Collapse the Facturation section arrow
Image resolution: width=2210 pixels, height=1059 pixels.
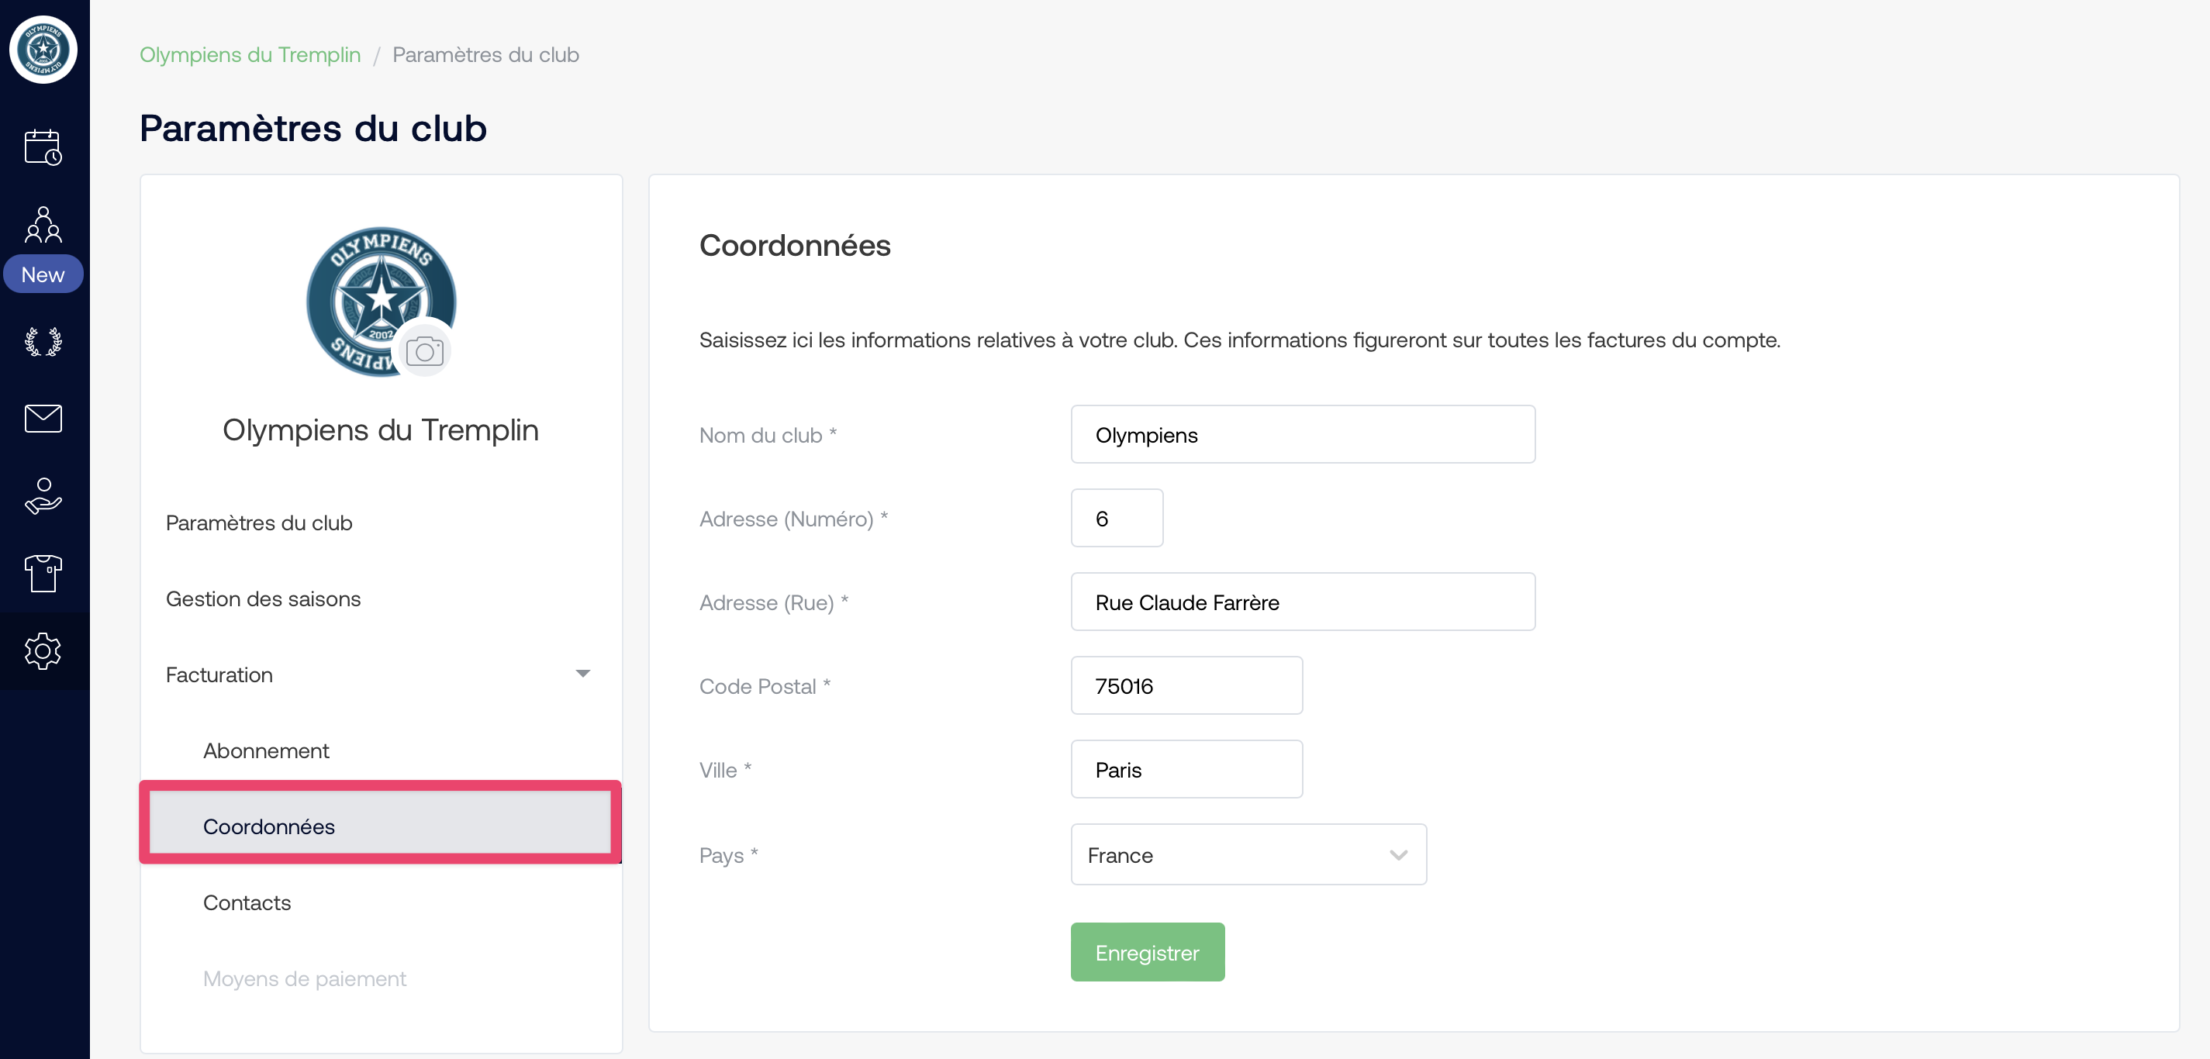tap(583, 674)
